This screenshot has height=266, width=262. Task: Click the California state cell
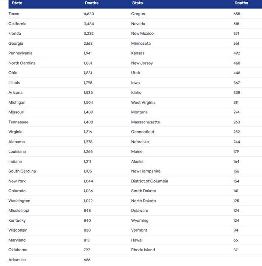pyautogui.click(x=17, y=24)
